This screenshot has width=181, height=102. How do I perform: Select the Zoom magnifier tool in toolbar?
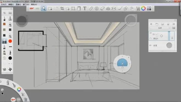[x=44, y=9]
